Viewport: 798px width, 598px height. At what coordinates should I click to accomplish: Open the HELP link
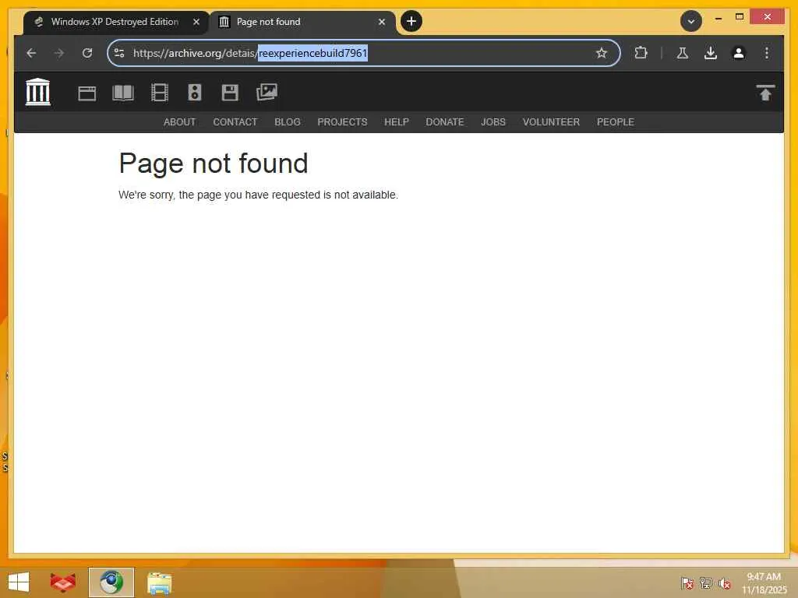pos(397,122)
